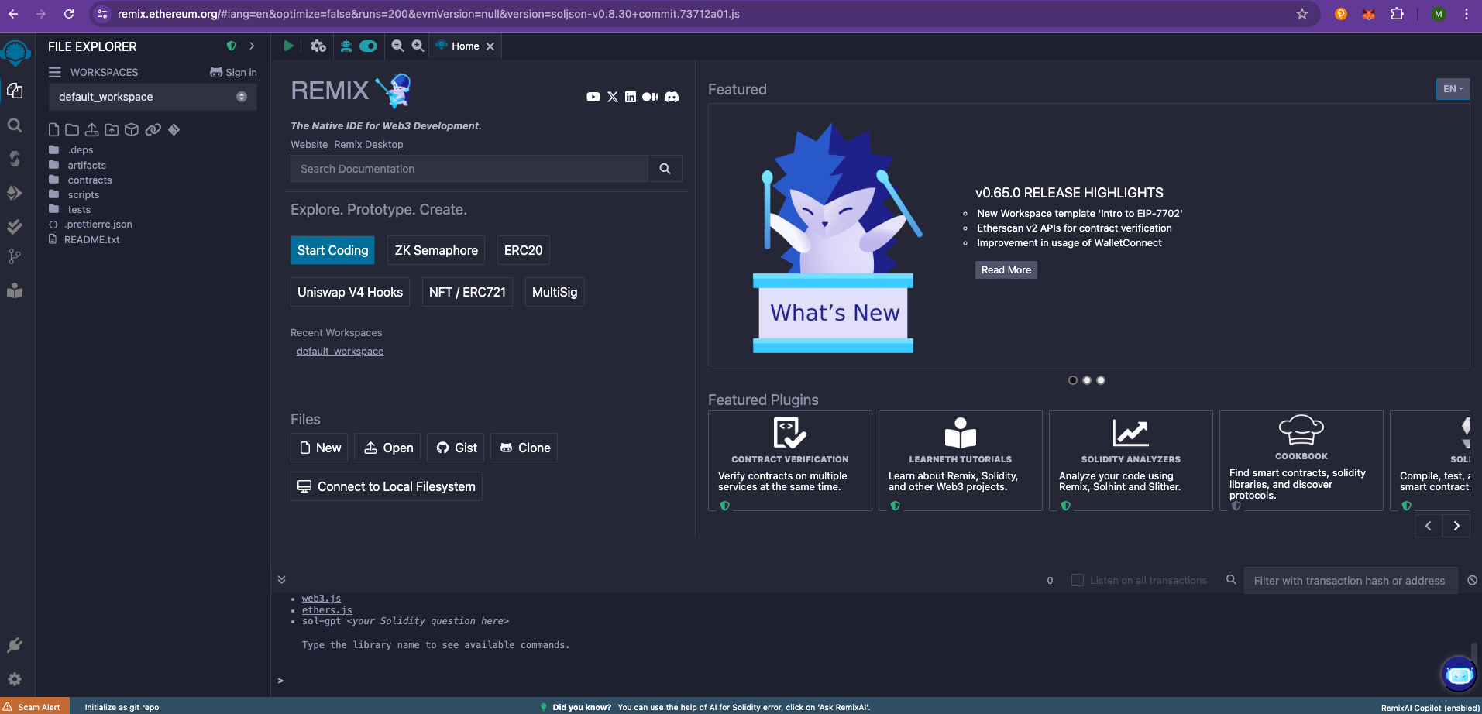1482x714 pixels.
Task: Click the upload file icon in File Explorer
Action: pos(91,129)
